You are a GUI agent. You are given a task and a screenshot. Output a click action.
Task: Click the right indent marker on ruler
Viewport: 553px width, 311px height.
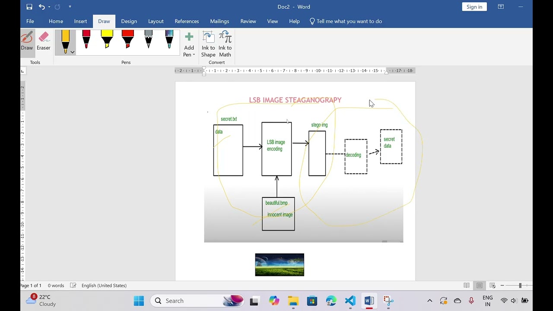386,73
